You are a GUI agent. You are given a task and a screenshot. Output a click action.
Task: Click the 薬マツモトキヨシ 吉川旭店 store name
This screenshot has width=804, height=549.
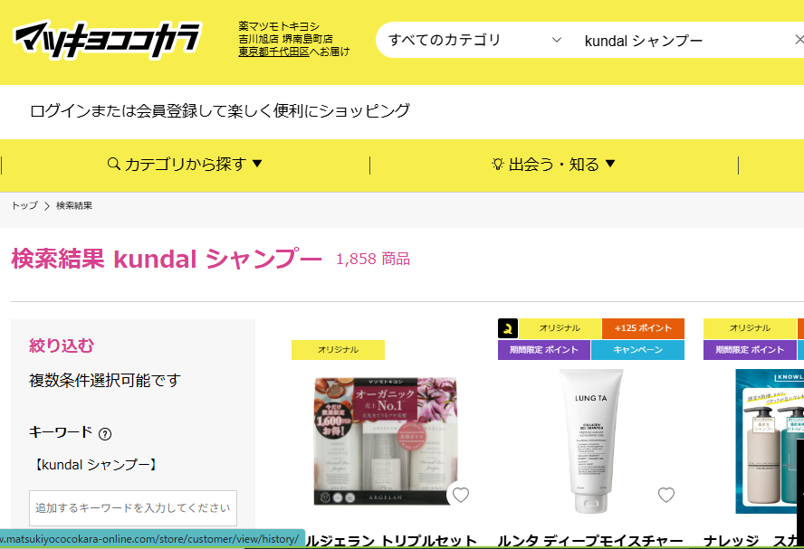[285, 33]
